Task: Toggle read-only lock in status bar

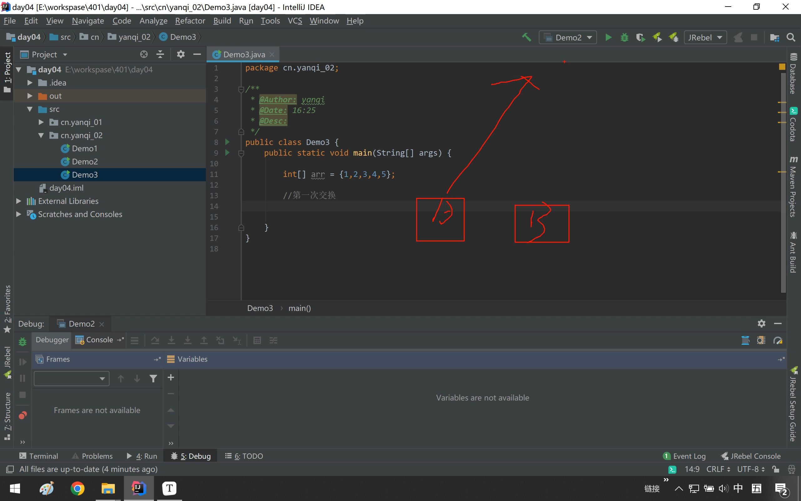Action: click(x=776, y=469)
